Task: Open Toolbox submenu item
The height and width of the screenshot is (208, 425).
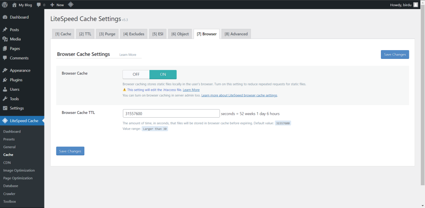Action: [10, 202]
